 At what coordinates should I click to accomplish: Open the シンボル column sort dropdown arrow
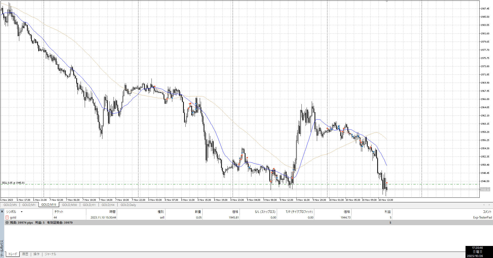point(22,212)
